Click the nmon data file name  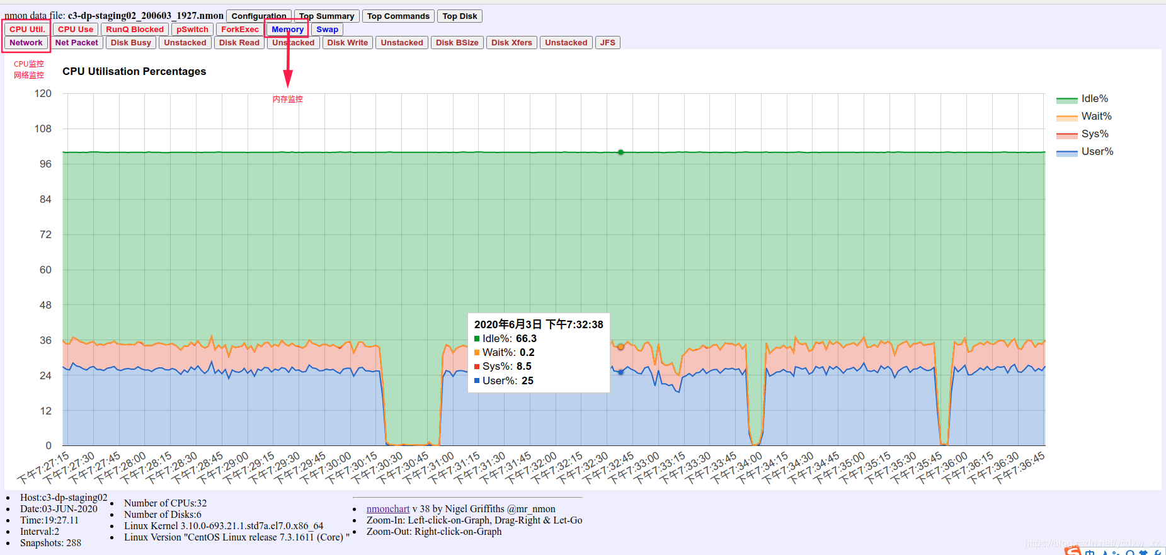[146, 16]
